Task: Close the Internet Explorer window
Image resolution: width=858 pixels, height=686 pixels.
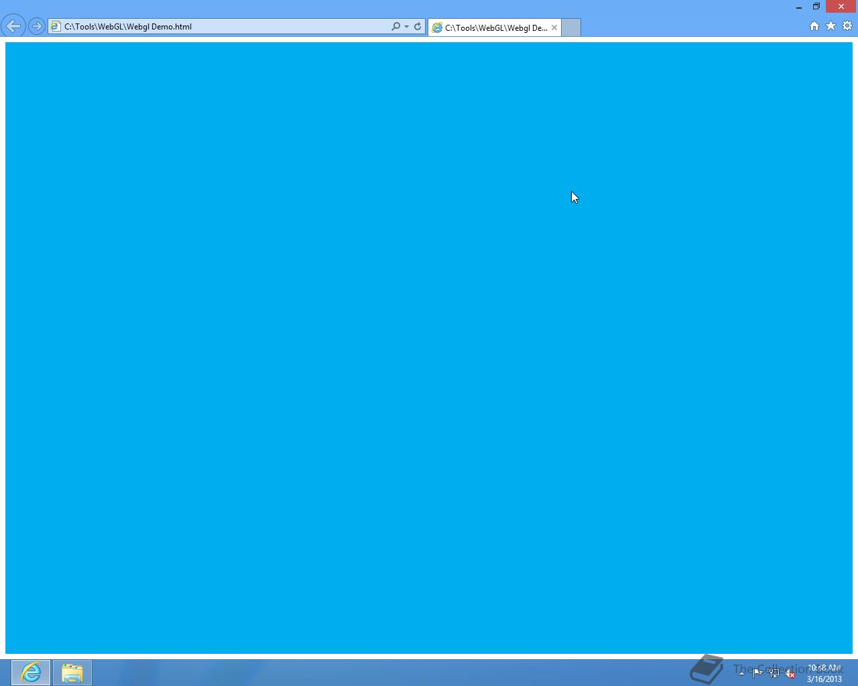Action: [841, 7]
